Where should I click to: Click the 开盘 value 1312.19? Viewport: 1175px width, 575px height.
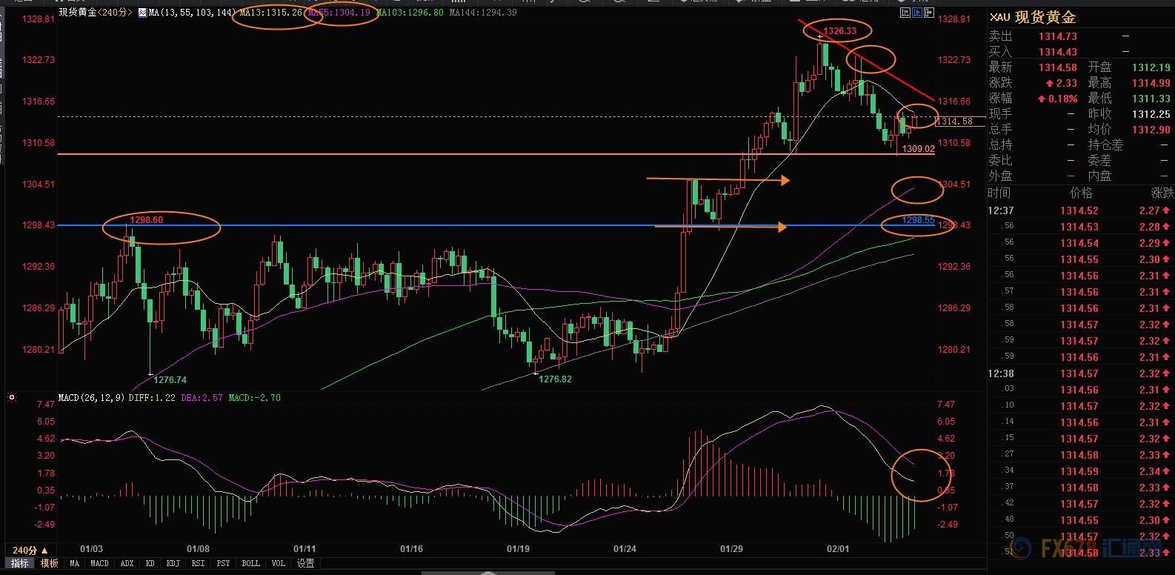point(1151,67)
